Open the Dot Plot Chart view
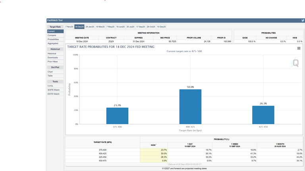Screen dimensions: 305x171 50,72
